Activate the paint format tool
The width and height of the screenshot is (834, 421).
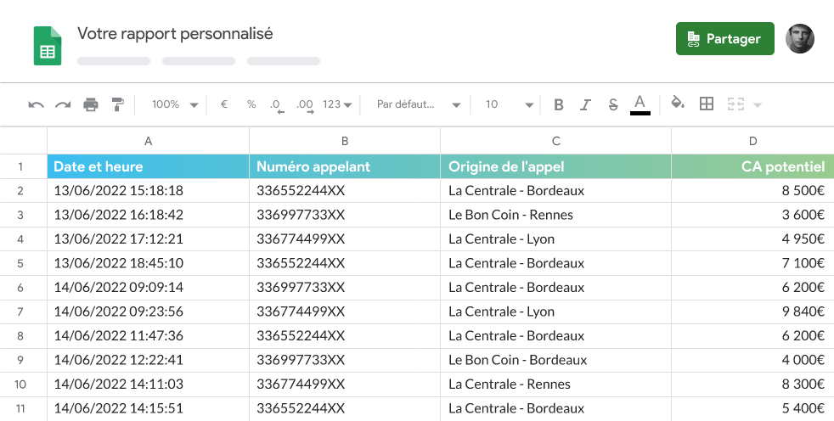tap(118, 104)
